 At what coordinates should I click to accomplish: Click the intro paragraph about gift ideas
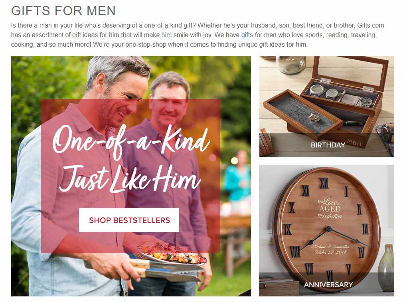(198, 35)
